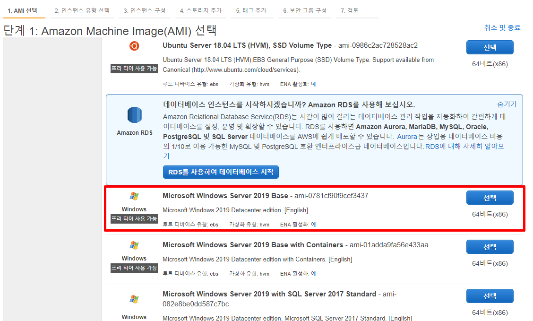This screenshot has width=533, height=321.
Task: Click free tier badge under Windows 2019 Base
Action: click(134, 218)
